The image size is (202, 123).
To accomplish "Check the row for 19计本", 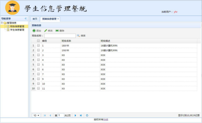I will (x=38, y=50).
